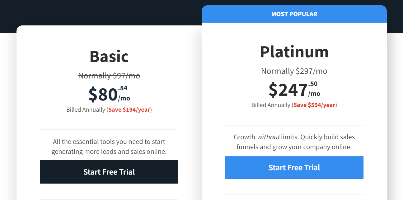
Task: Click the /mo label beside $80
Action: [x=124, y=98]
